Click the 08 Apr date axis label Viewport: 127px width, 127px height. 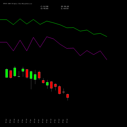pyautogui.click(x=6, y=121)
